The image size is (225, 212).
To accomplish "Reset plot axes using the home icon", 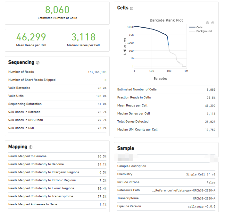I will click(x=212, y=23).
